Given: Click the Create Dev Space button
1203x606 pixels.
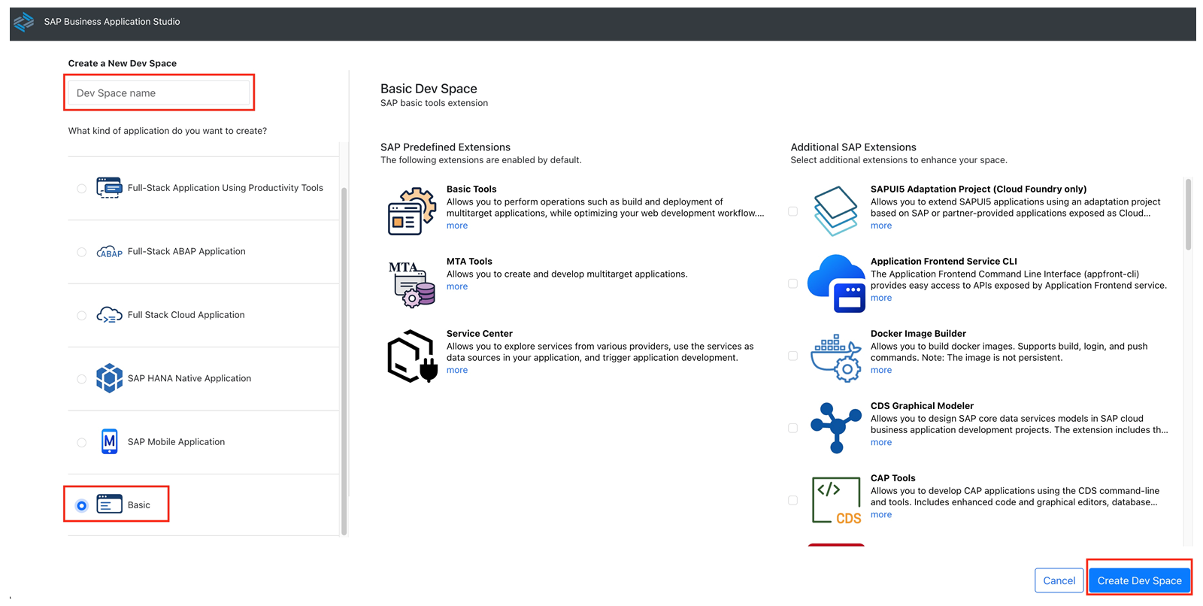Looking at the screenshot, I should tap(1139, 580).
